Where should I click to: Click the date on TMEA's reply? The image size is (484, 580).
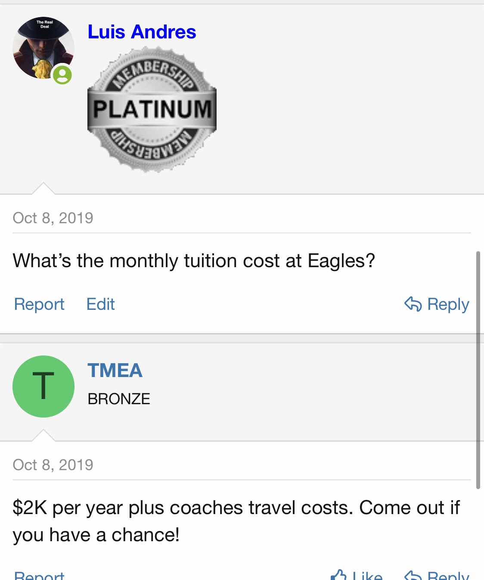(x=53, y=465)
